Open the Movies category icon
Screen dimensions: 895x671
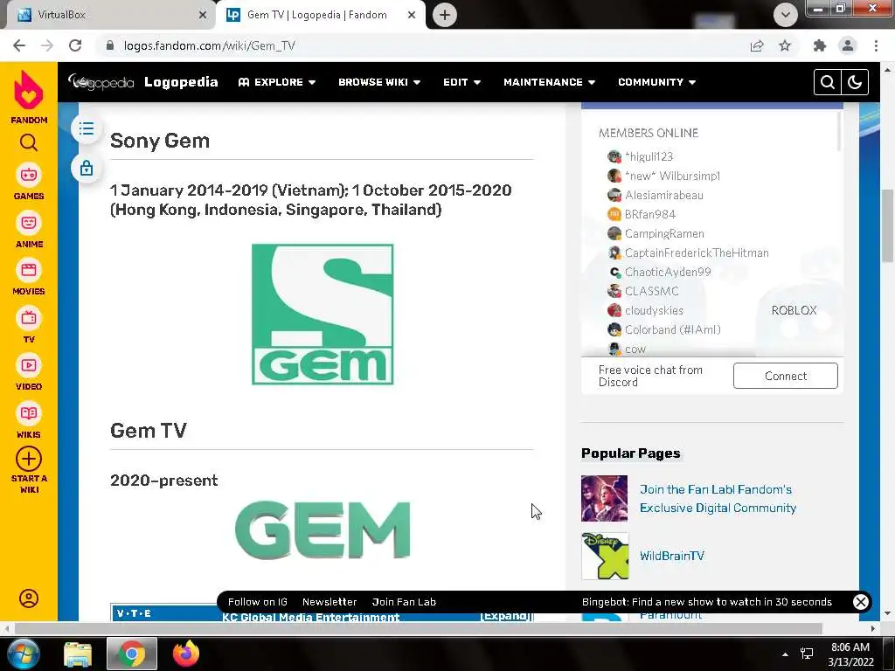pos(29,270)
